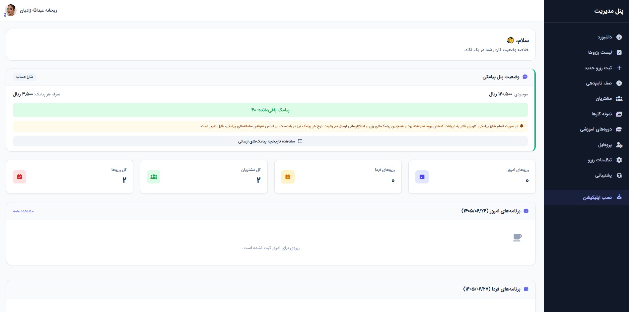This screenshot has height=312, width=629.
Task: Open لیست رزروها menu item
Action: pyautogui.click(x=586, y=52)
